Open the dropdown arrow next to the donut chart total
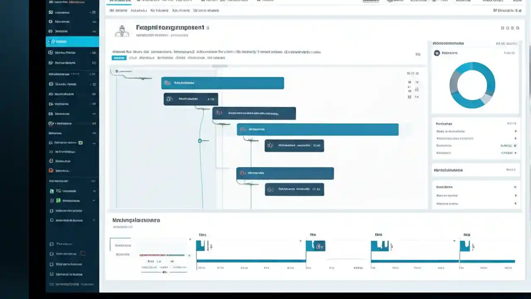531x299 pixels. pyautogui.click(x=514, y=43)
